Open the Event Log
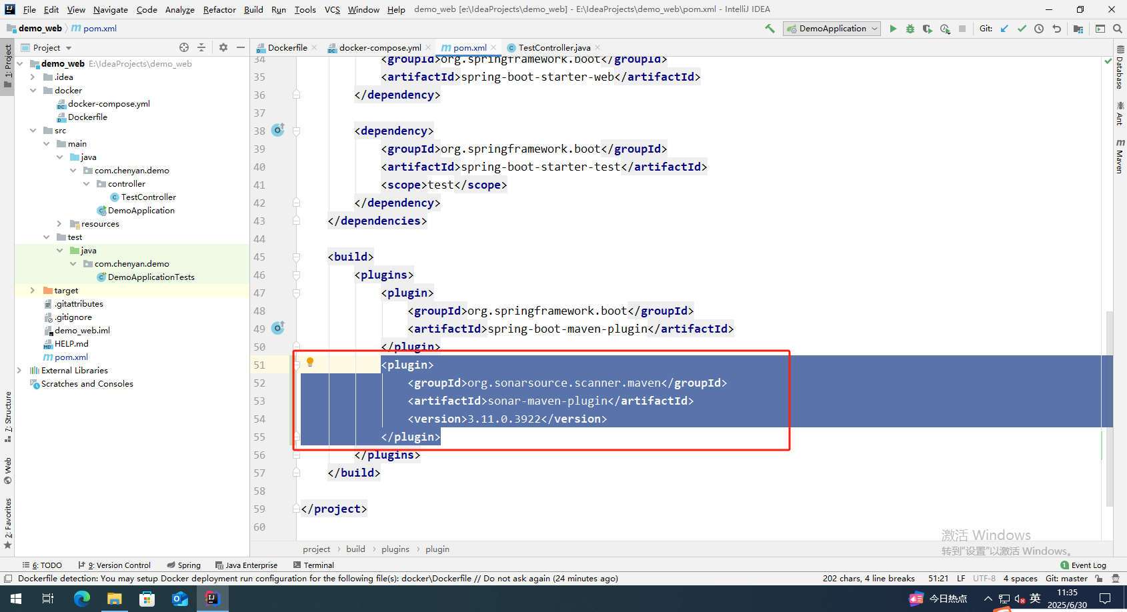 tap(1083, 565)
